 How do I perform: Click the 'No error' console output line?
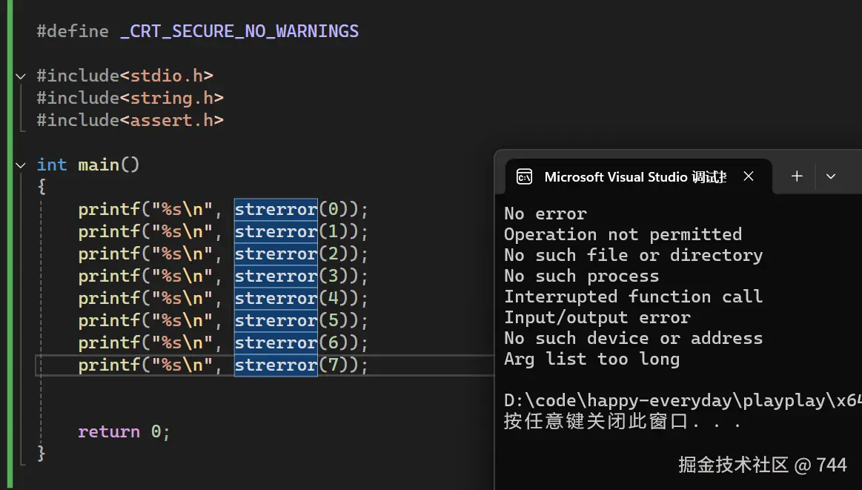(546, 213)
